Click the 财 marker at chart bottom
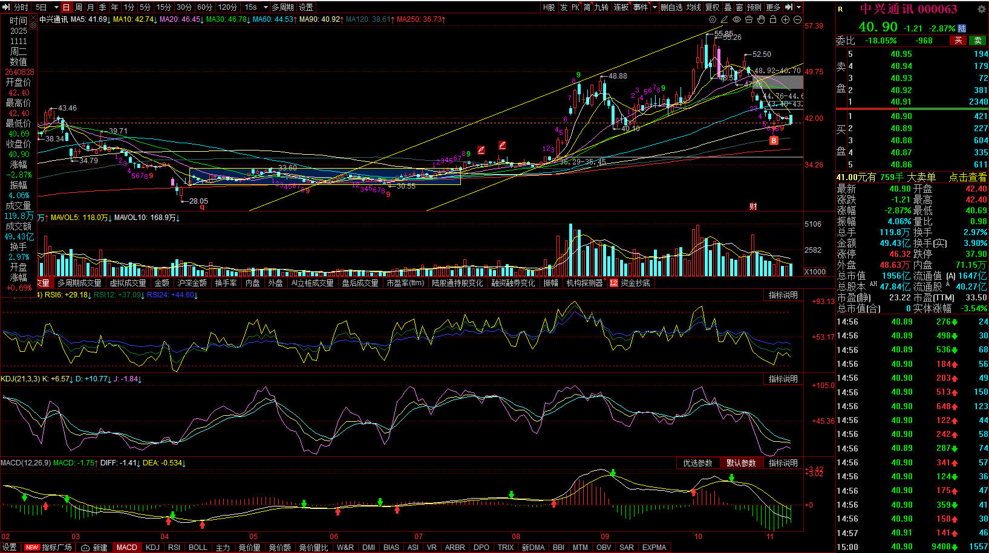 pyautogui.click(x=753, y=207)
